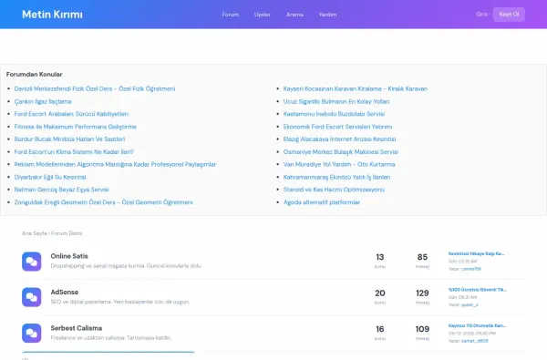Open Osmaniye Merkez Bulaşık Makinesi Servisi topic
547x360 pixels.
pyautogui.click(x=340, y=151)
